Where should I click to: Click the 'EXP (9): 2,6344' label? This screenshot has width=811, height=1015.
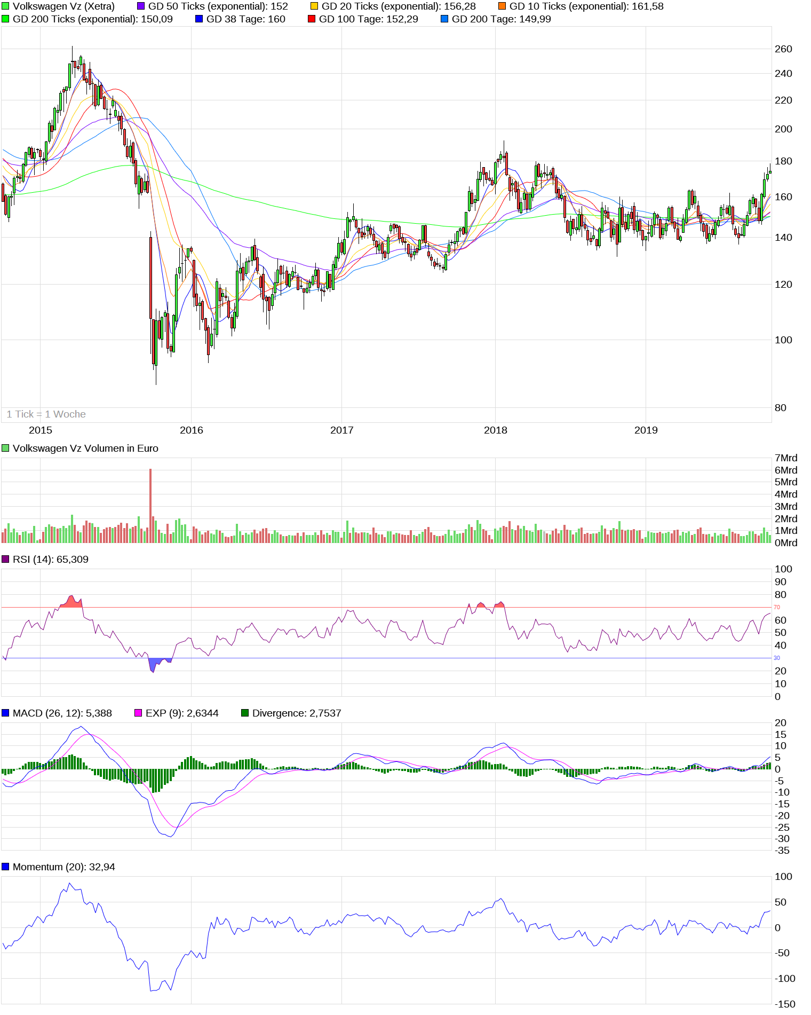click(182, 713)
